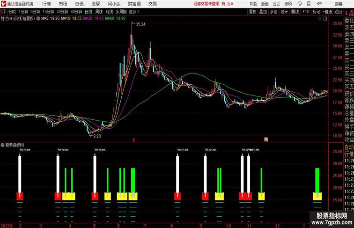
Task: Open the 功能 menu
Action: [x=253, y=4]
